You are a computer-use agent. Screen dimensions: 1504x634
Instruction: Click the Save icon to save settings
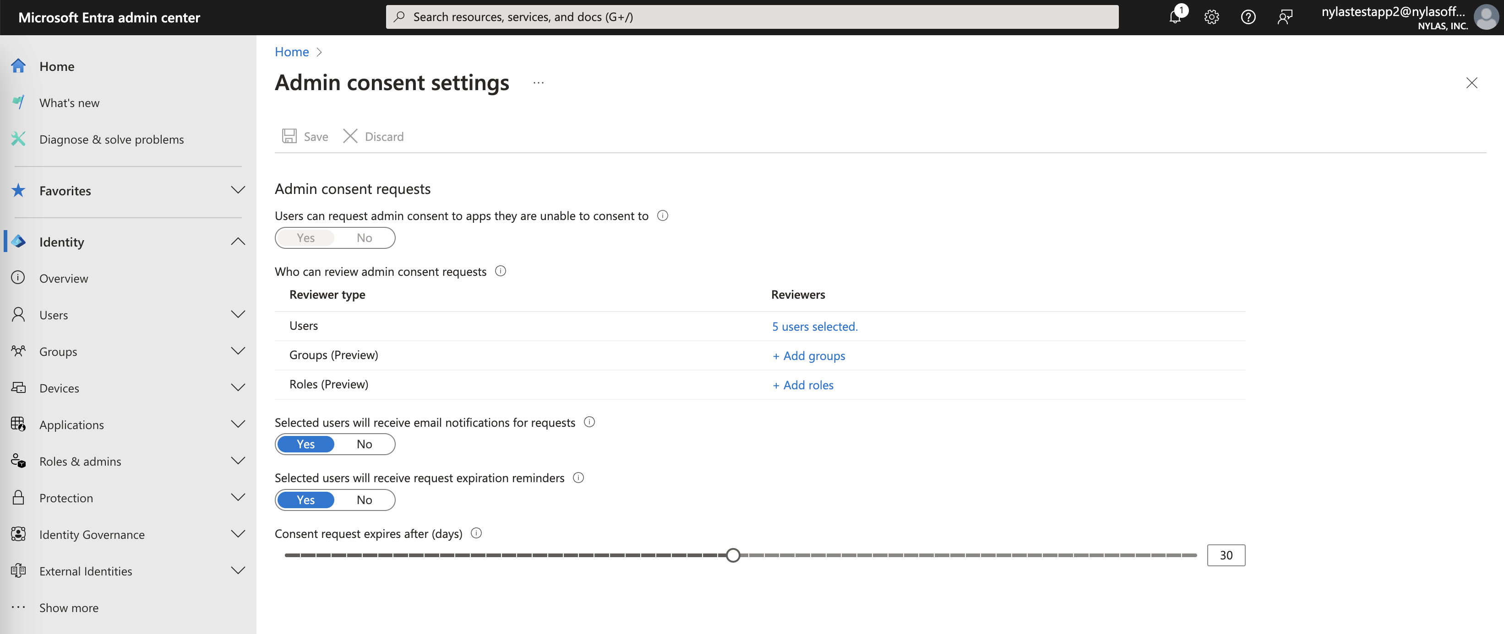point(288,135)
